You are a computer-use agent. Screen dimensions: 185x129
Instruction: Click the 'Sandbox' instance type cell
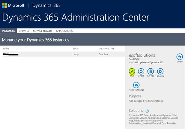click(103, 54)
